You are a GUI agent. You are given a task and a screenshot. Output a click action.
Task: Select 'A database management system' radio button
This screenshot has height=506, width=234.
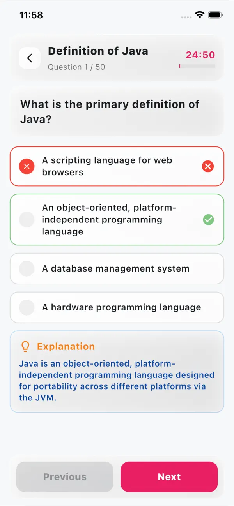coord(27,268)
